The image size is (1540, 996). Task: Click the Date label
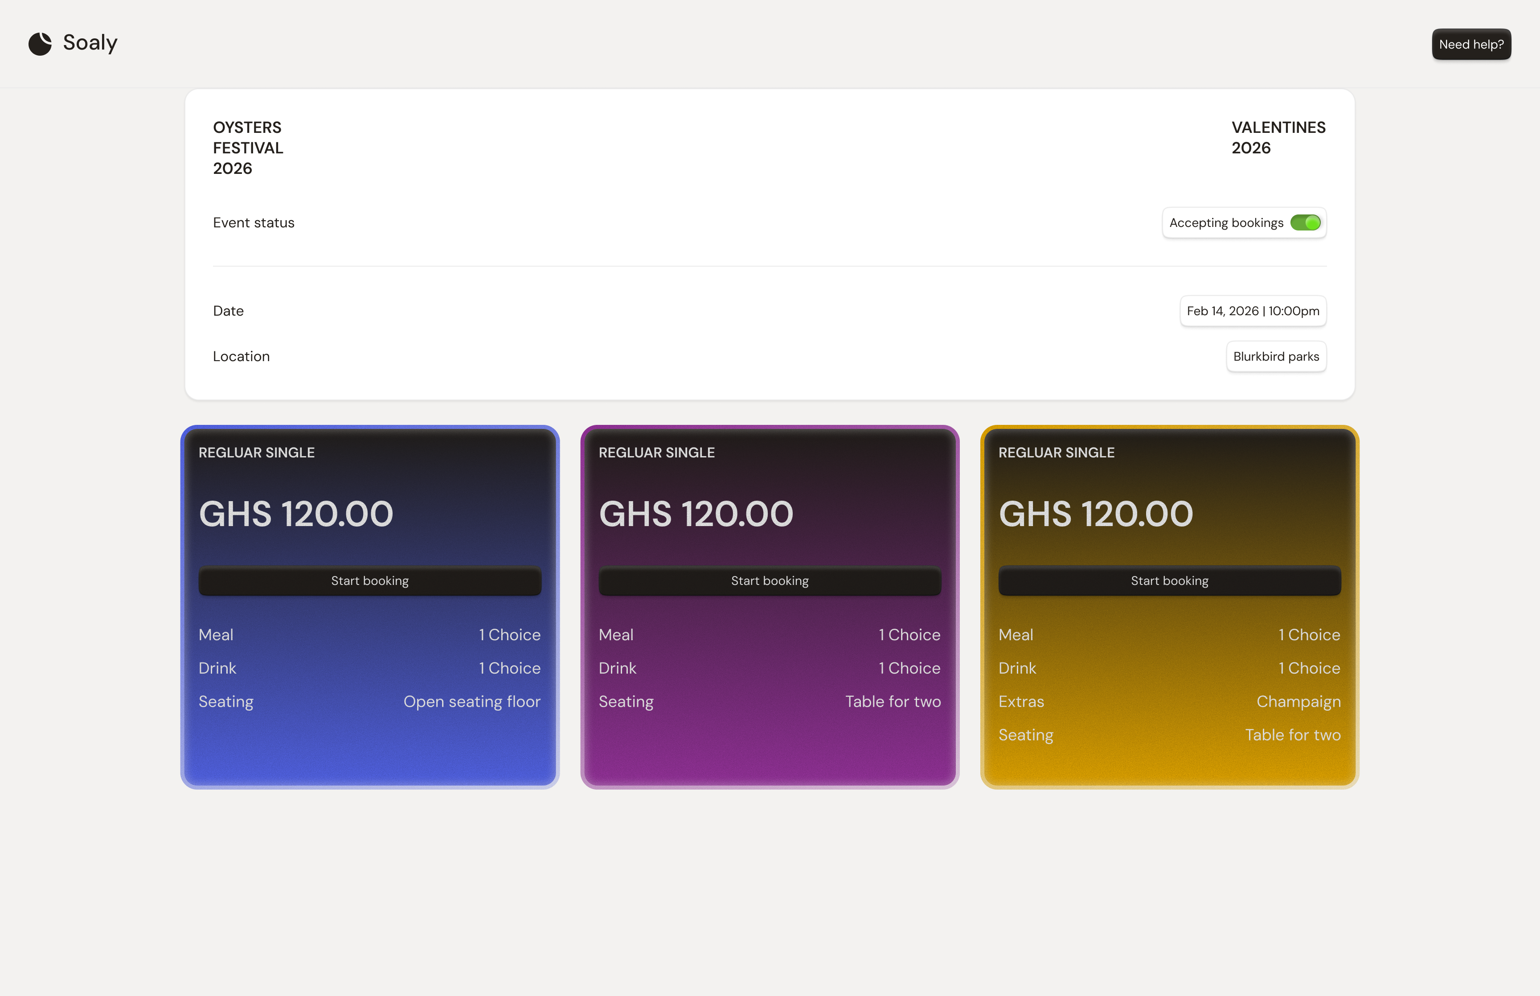(228, 311)
